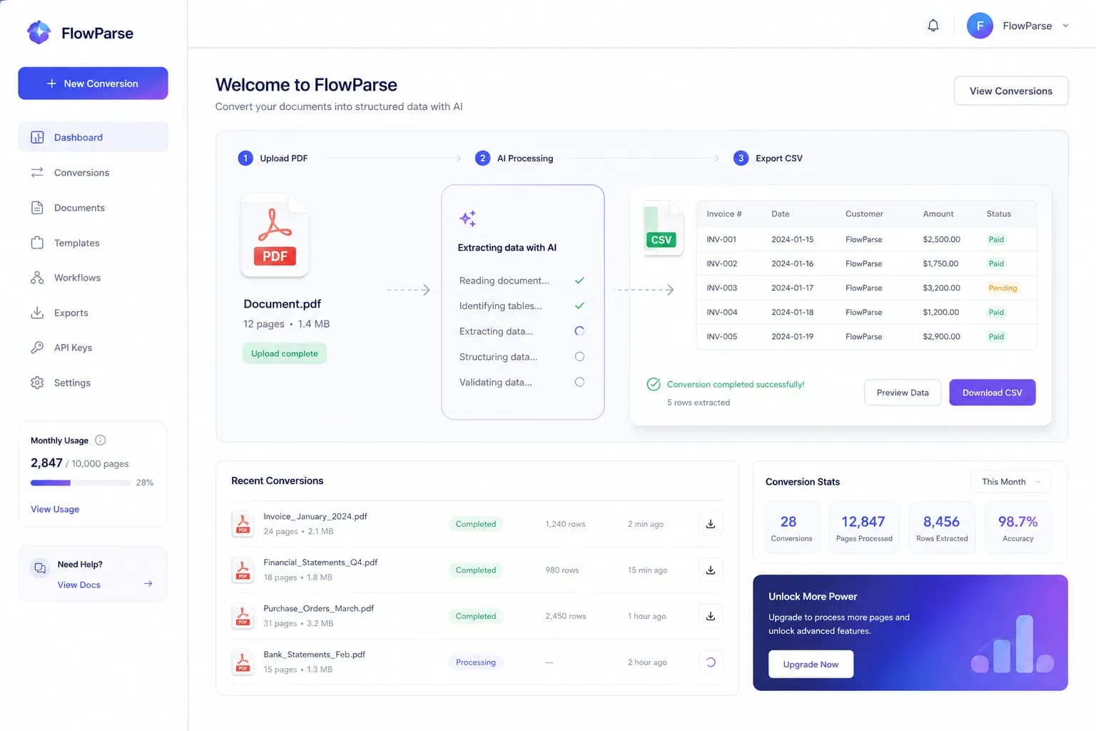Click the arrow beside View Docs
Image resolution: width=1096 pixels, height=731 pixels.
click(148, 584)
